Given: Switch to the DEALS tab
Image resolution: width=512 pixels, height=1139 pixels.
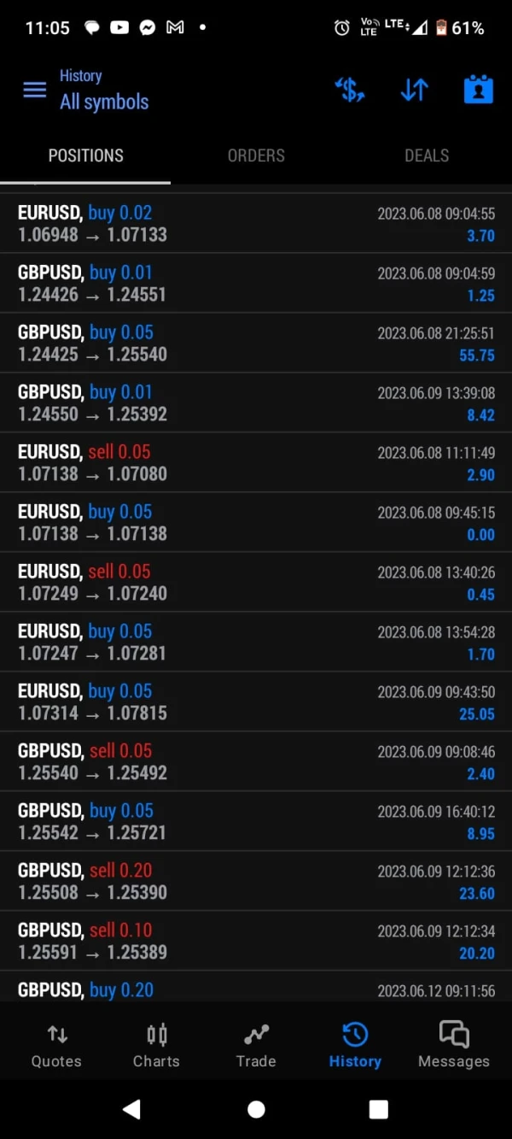Looking at the screenshot, I should (427, 156).
